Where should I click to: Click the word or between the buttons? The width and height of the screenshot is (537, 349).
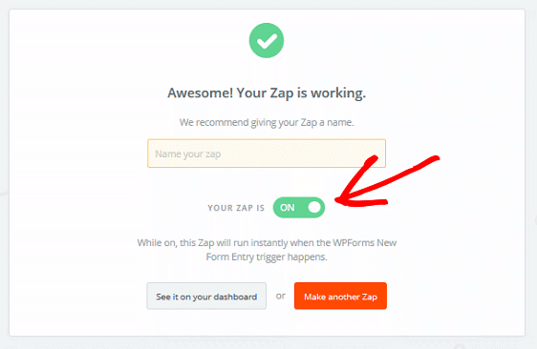281,296
